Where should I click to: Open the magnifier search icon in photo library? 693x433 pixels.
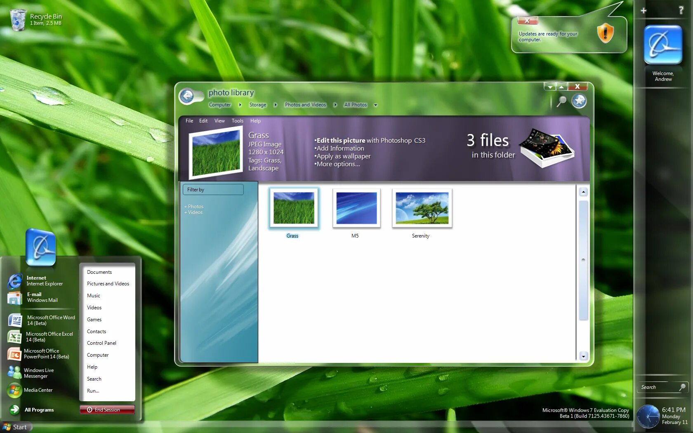click(x=561, y=101)
